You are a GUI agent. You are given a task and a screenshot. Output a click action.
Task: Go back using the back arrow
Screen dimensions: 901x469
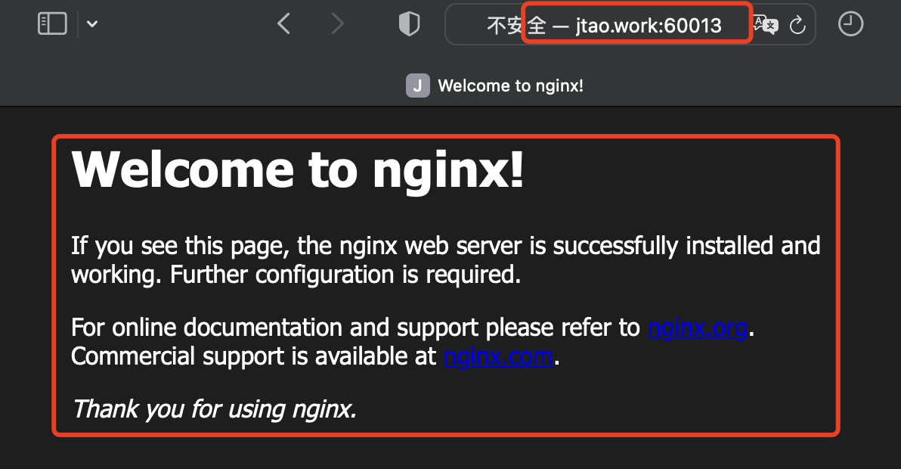click(x=283, y=24)
